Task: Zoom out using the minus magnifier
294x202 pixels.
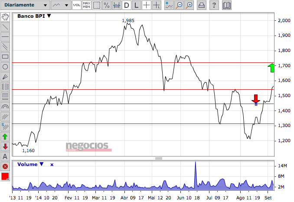Action: [179, 5]
